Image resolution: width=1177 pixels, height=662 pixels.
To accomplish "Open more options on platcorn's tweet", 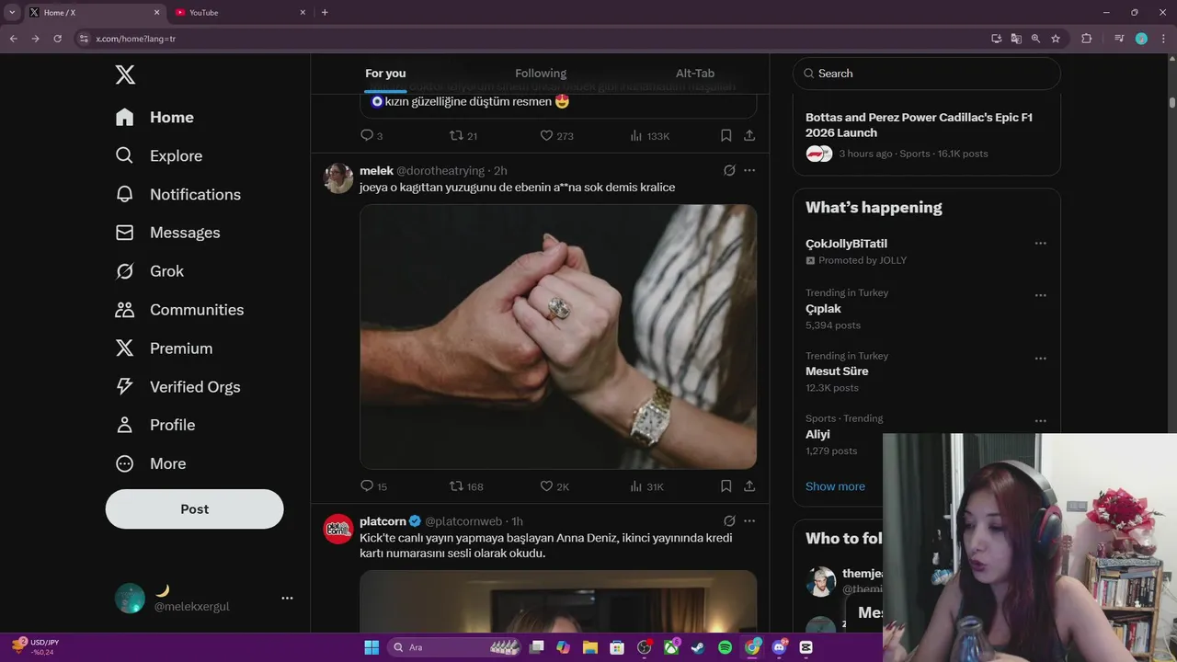I will tap(749, 520).
